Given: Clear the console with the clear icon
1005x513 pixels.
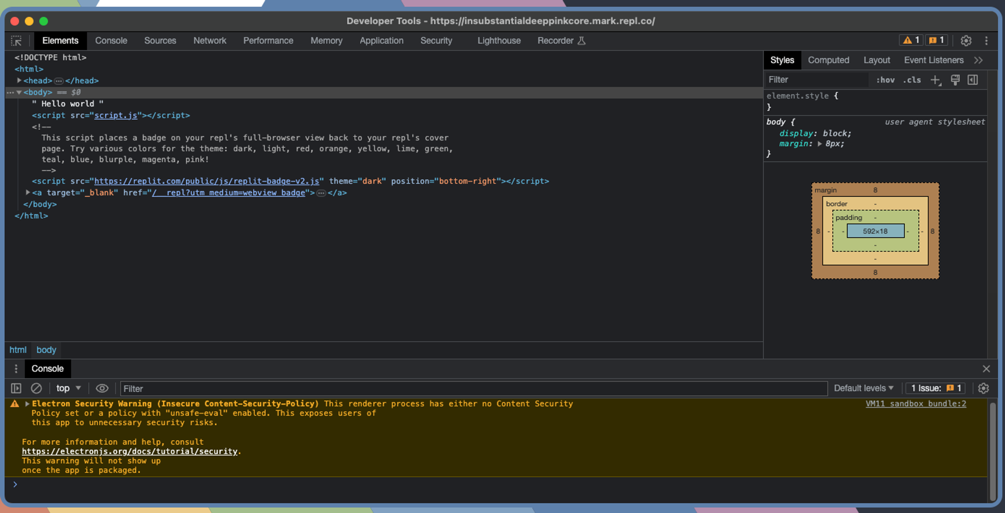Looking at the screenshot, I should pos(36,388).
